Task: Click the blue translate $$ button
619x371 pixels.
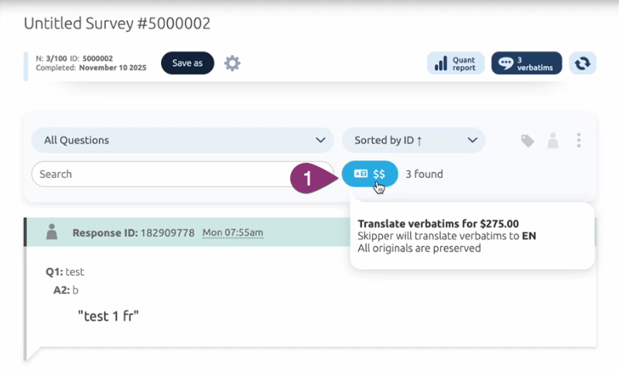Action: coord(370,174)
